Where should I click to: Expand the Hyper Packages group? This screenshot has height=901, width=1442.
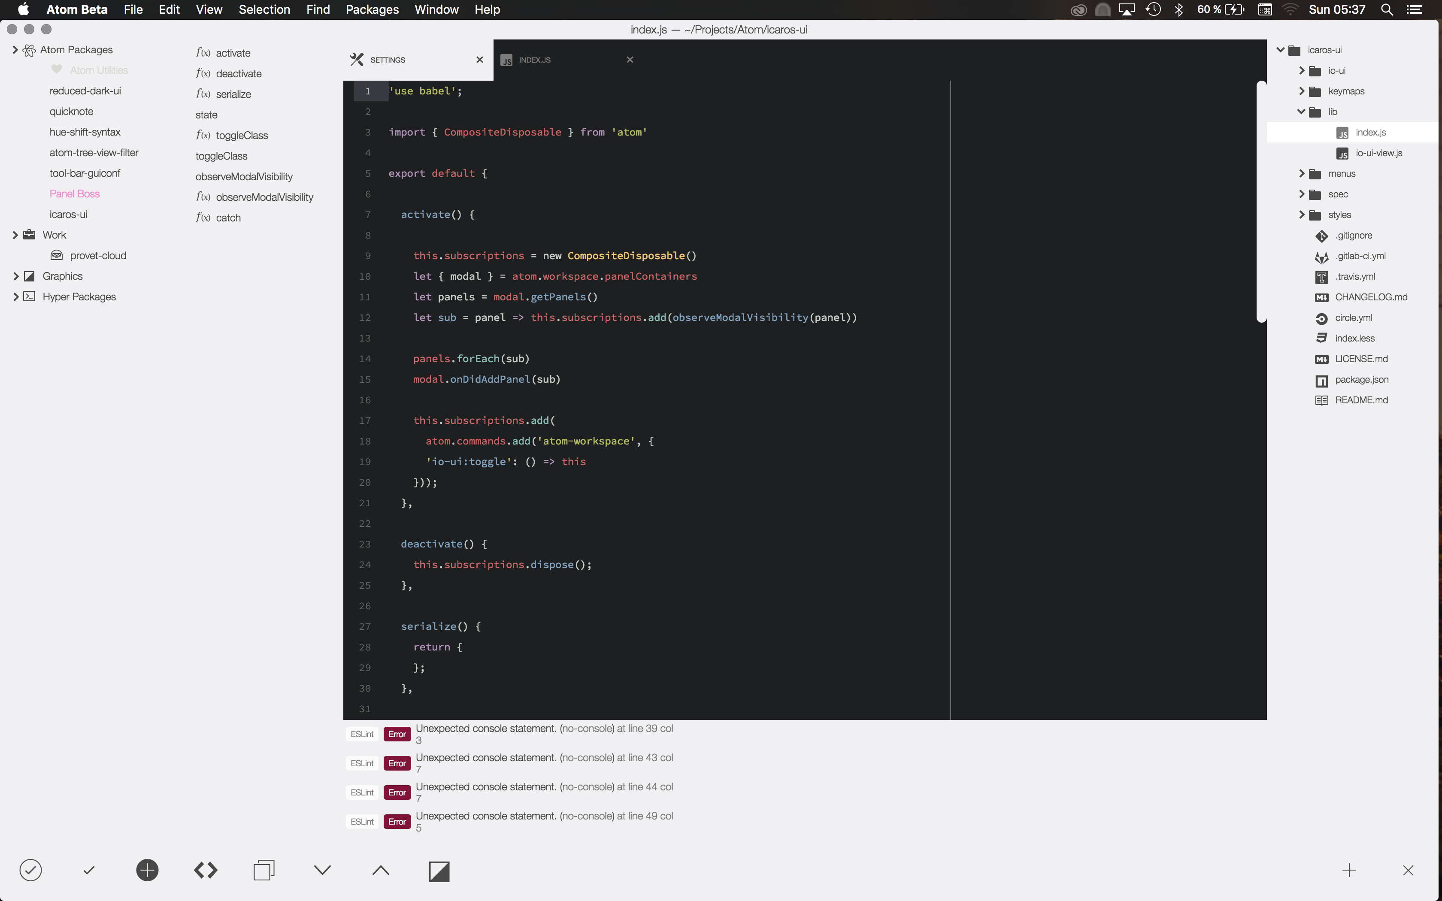tap(15, 297)
